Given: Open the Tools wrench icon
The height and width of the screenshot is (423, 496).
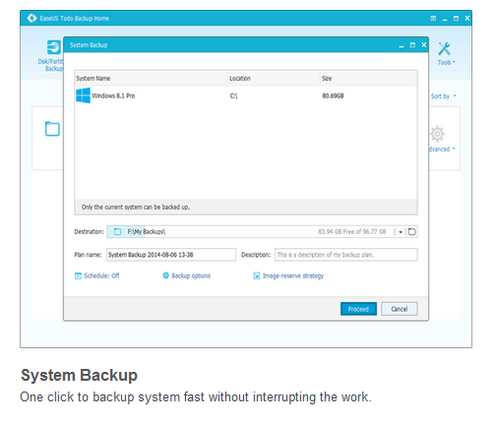Looking at the screenshot, I should [x=445, y=48].
